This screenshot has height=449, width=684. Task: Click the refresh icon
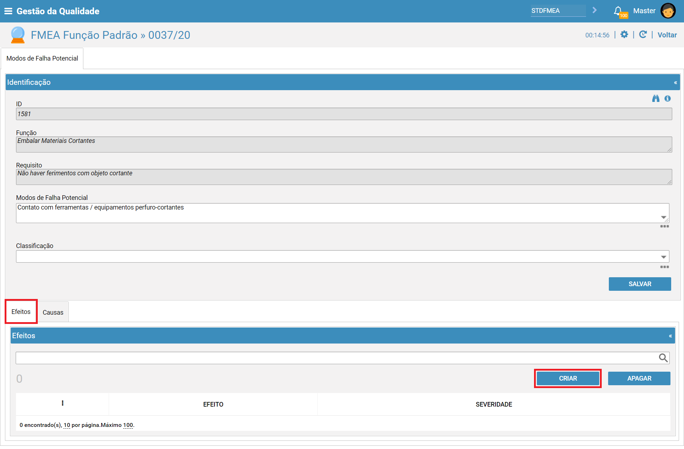point(643,35)
